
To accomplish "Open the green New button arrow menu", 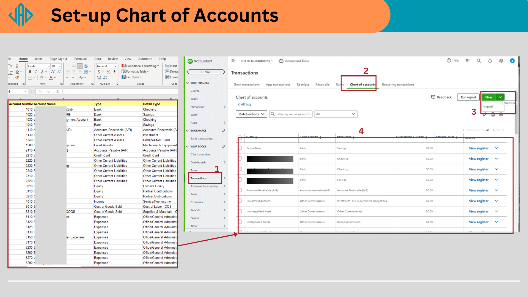I will tap(500, 97).
